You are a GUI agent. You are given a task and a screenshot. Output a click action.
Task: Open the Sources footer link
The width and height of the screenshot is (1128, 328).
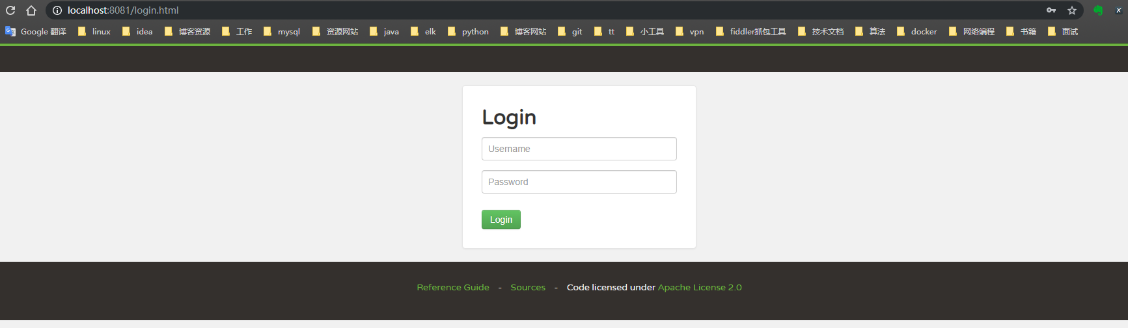point(528,287)
